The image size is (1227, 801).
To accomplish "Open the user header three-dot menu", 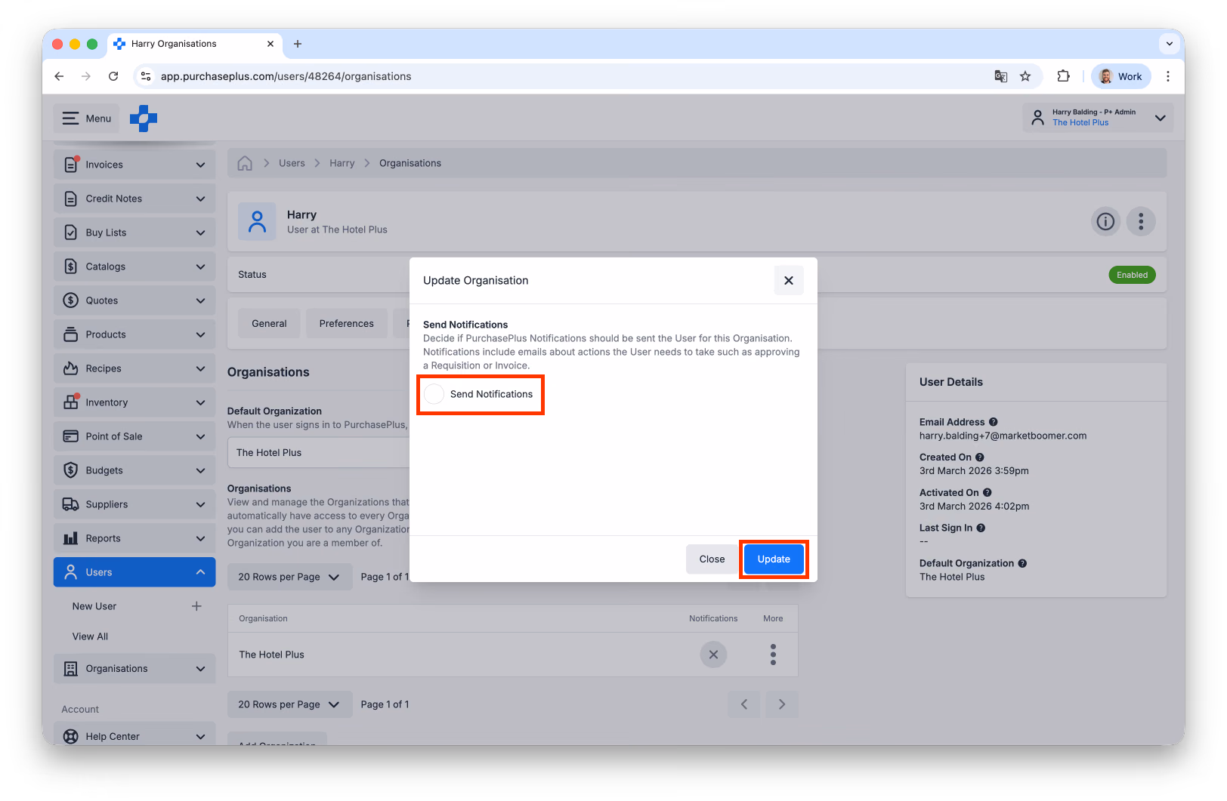I will pos(1141,222).
